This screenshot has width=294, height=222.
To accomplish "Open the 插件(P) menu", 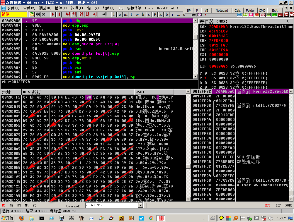I will [x=61, y=8].
